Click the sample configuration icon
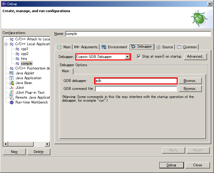The width and height of the screenshot is (214, 173). tap(17, 63)
